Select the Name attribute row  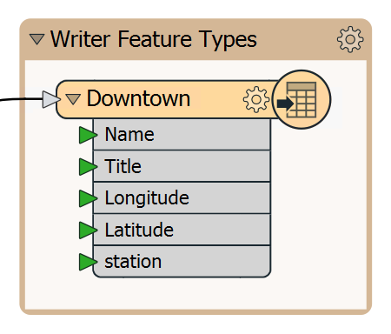point(182,135)
